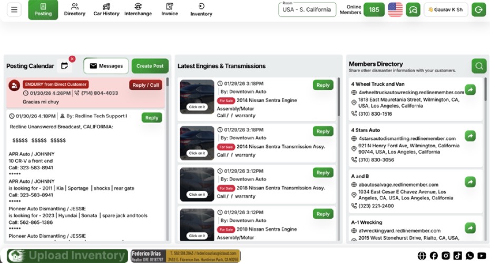
Task: Go to the Interchange tab
Action: 138,9
